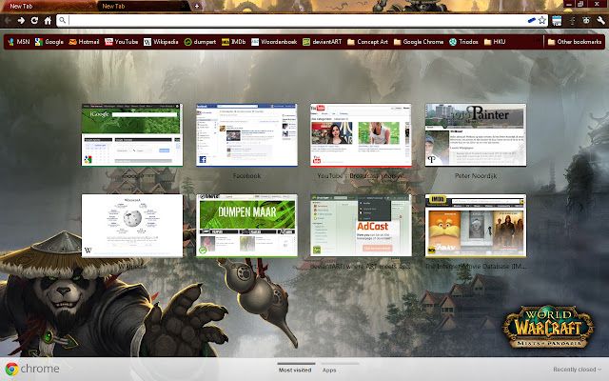Go forward with the forward arrow

coord(21,21)
